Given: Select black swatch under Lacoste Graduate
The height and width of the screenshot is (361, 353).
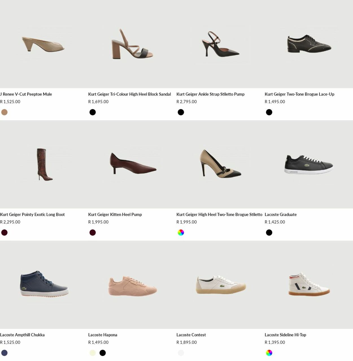Looking at the screenshot, I should [269, 233].
